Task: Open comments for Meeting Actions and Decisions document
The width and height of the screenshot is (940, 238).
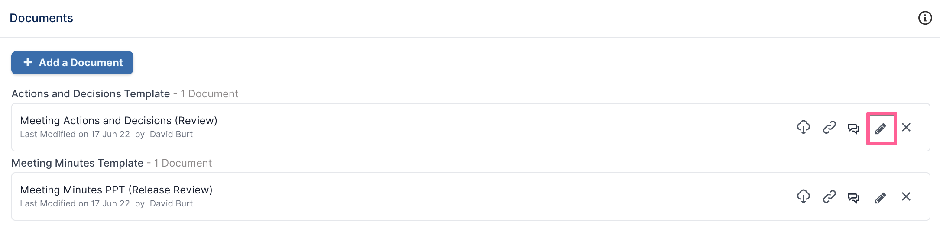Action: pos(853,129)
